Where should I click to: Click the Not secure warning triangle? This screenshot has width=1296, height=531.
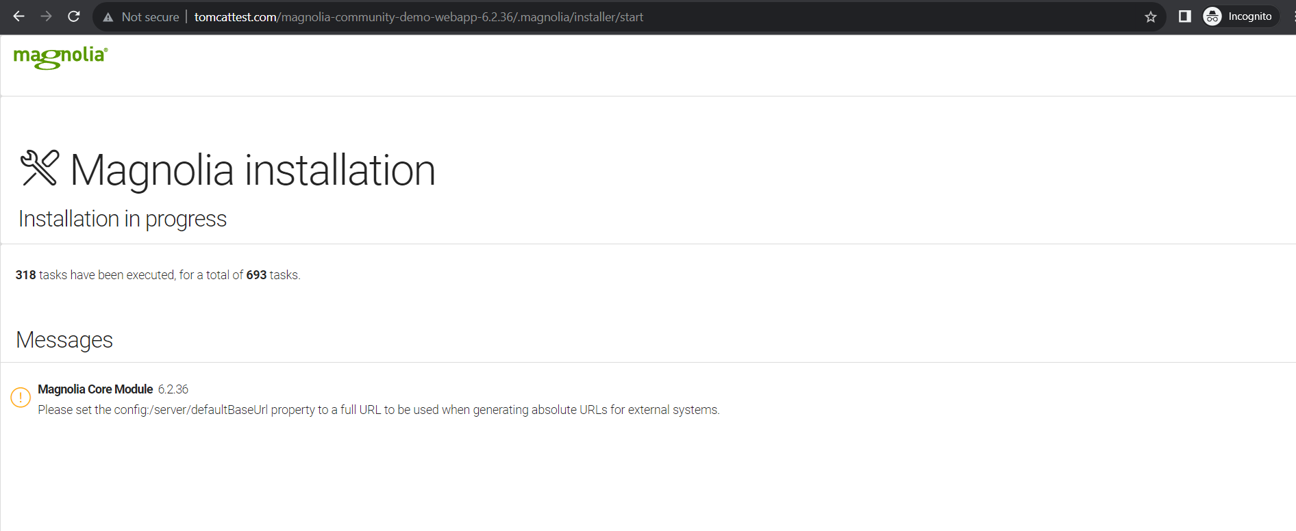click(108, 17)
